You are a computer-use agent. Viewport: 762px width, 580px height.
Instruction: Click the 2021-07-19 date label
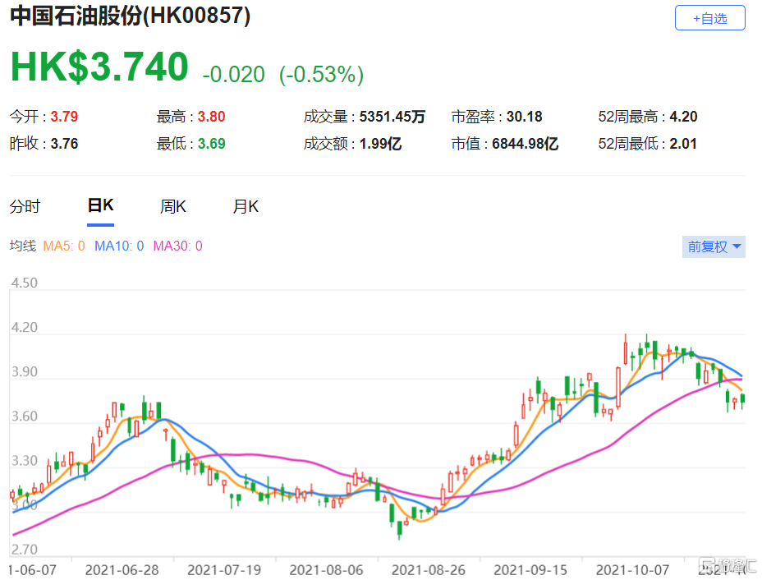coord(224,570)
